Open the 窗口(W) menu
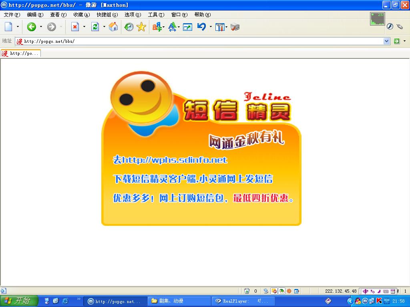The width and height of the screenshot is (410, 307). point(179,15)
